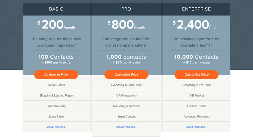Click Customize Price button under Basic plan
253x140 pixels.
[56, 74]
